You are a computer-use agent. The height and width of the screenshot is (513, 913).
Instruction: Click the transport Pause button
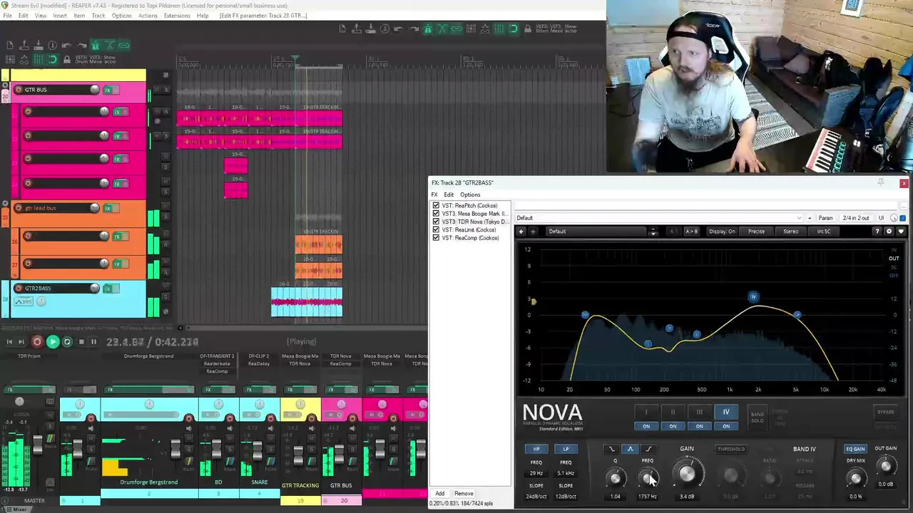tap(93, 342)
